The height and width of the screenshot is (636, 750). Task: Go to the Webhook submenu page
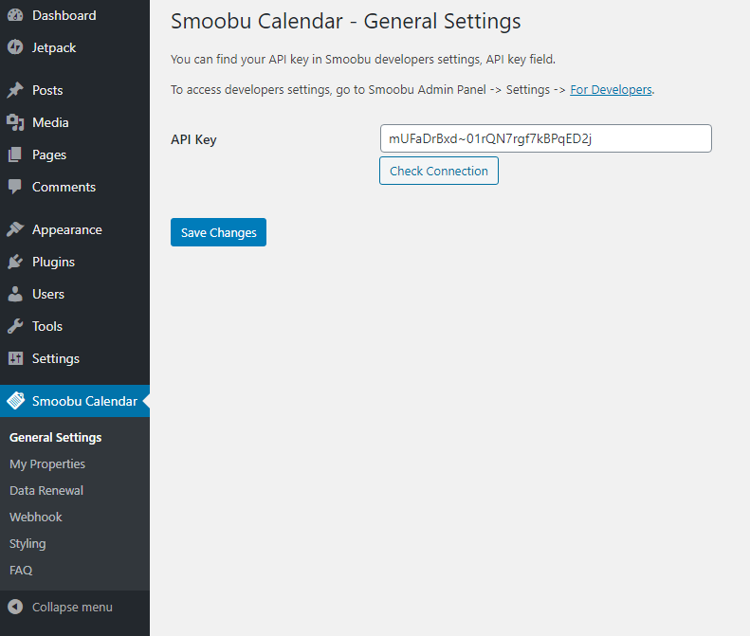coord(36,517)
